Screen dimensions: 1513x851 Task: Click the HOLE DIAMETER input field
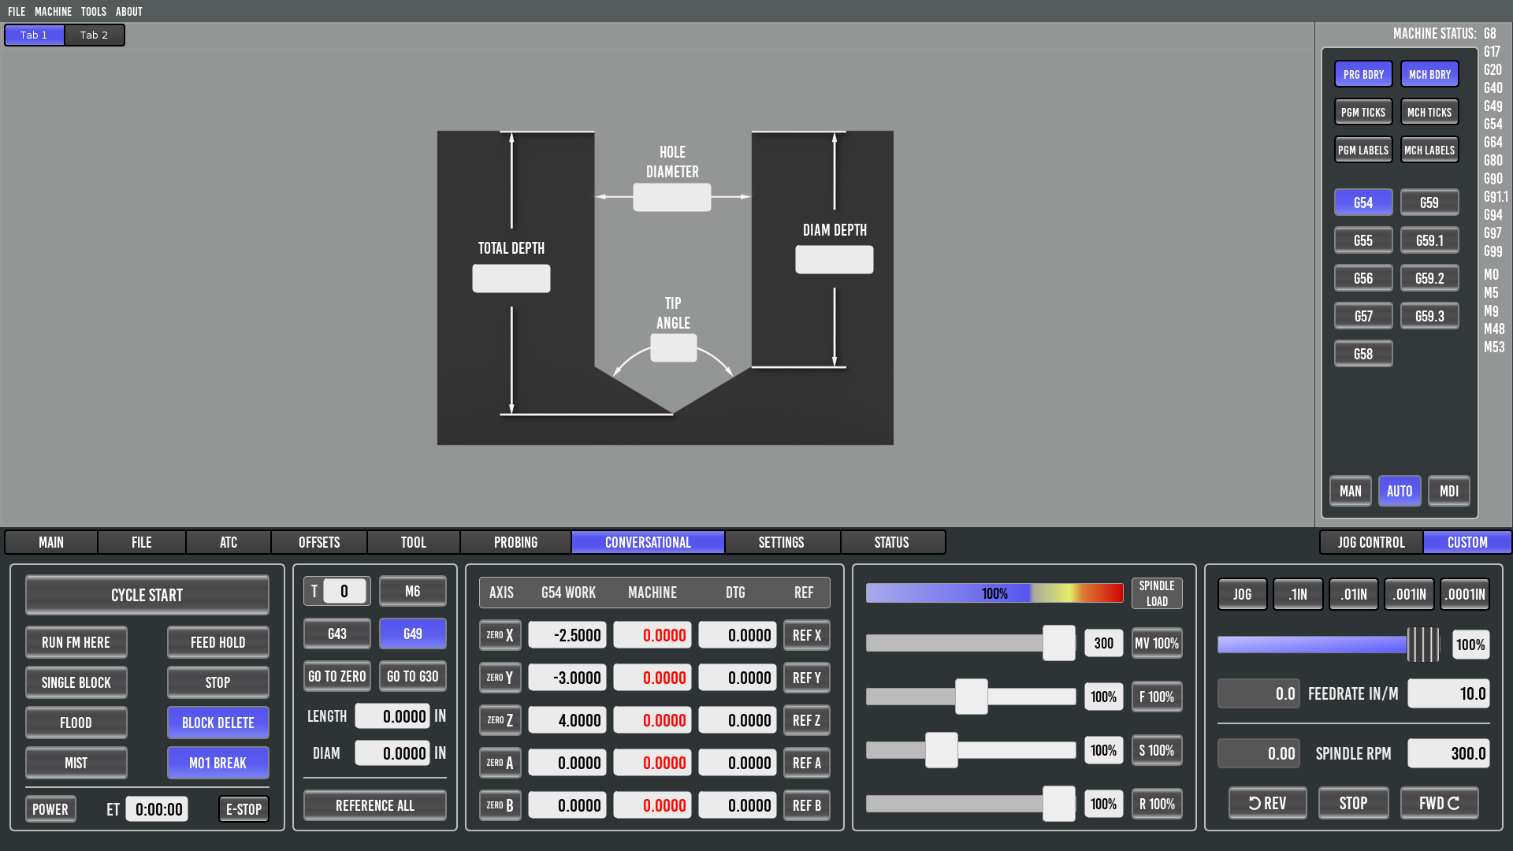coord(672,197)
